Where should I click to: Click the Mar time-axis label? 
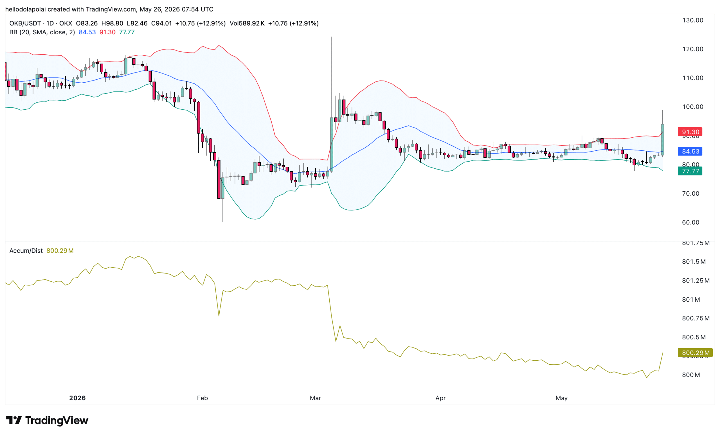click(x=315, y=398)
